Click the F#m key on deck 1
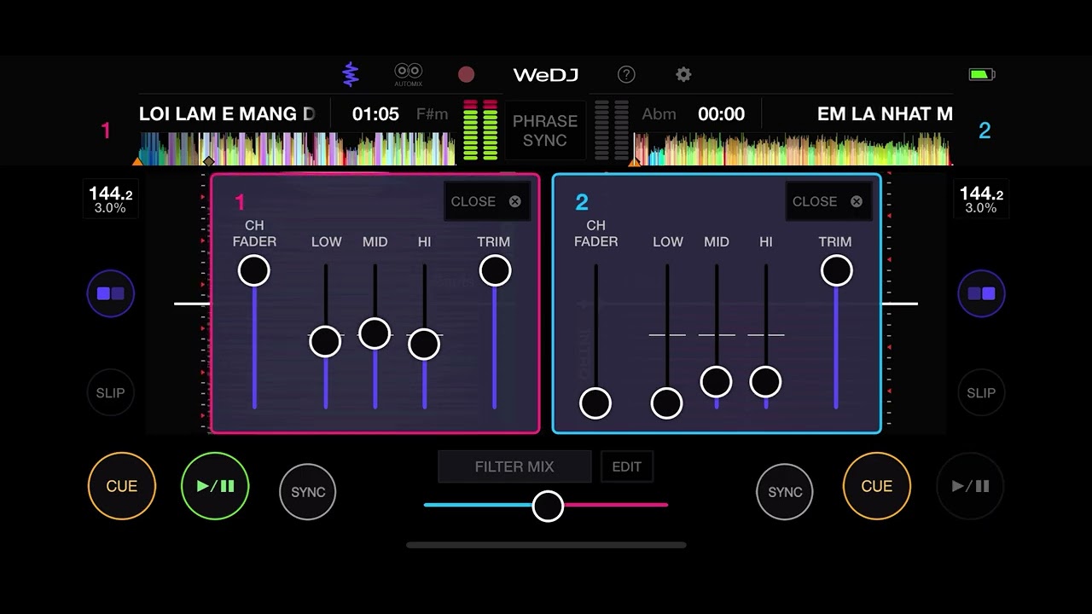The width and height of the screenshot is (1092, 614). [432, 114]
